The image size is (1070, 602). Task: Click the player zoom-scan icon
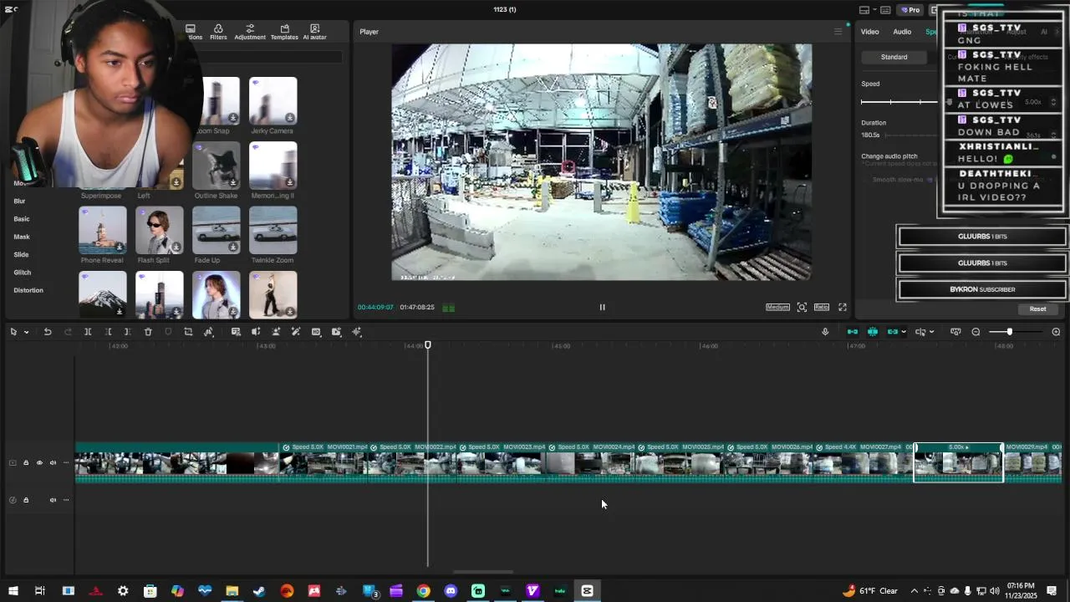(802, 307)
